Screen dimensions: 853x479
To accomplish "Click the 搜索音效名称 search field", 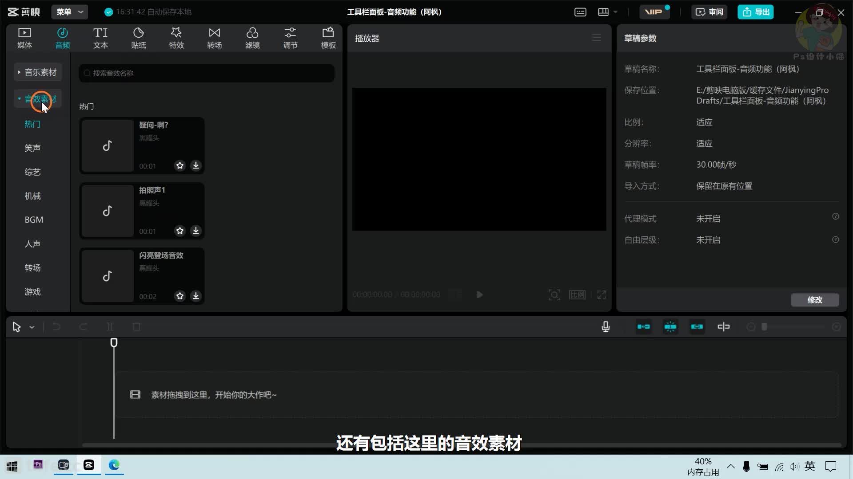I will point(207,73).
